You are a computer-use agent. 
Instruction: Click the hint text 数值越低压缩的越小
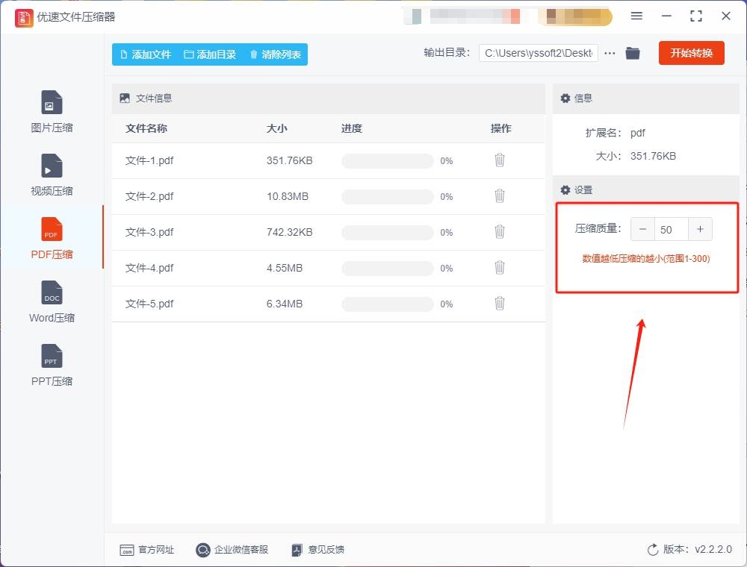pos(646,259)
